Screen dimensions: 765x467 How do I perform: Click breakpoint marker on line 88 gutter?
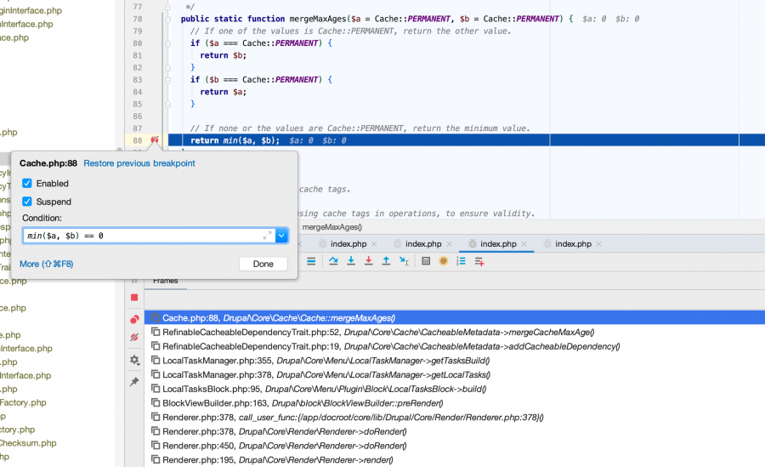click(155, 140)
